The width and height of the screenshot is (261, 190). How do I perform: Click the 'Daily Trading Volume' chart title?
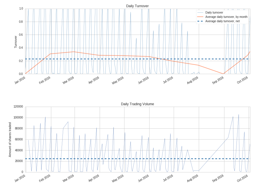137,104
